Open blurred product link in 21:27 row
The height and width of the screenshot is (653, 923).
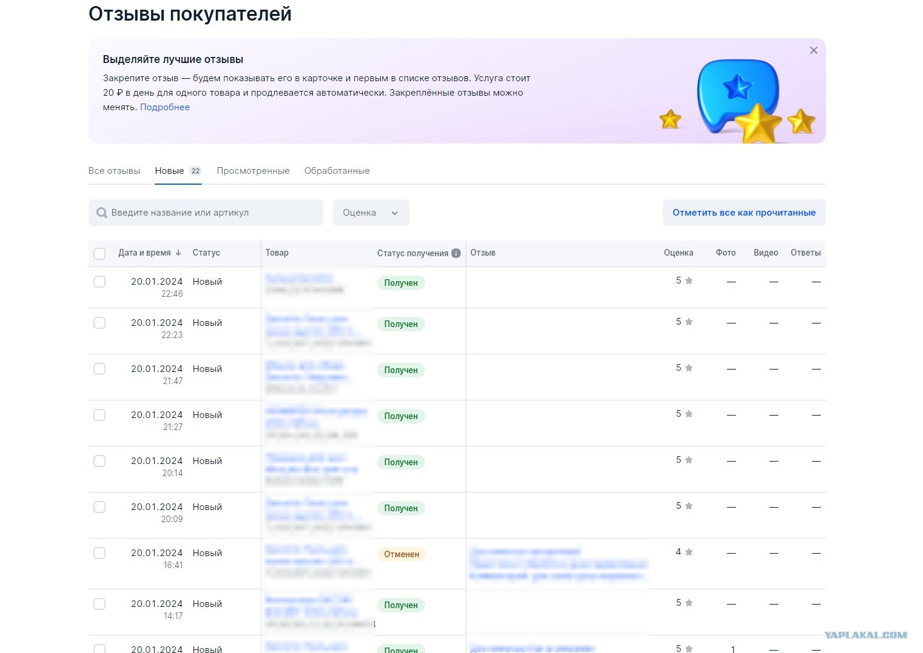click(316, 417)
